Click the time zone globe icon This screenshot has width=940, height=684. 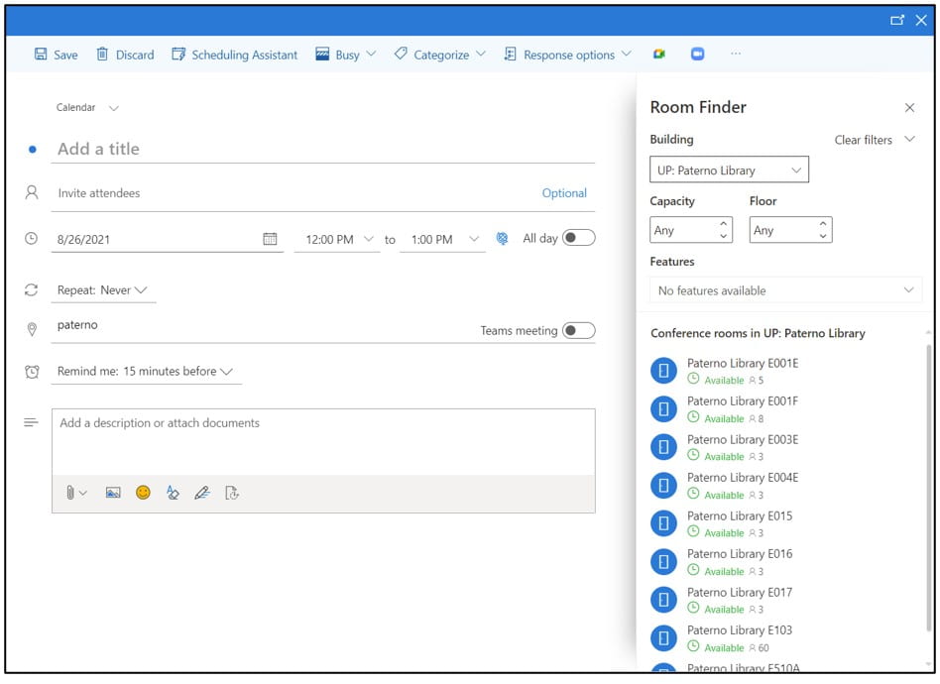(504, 238)
